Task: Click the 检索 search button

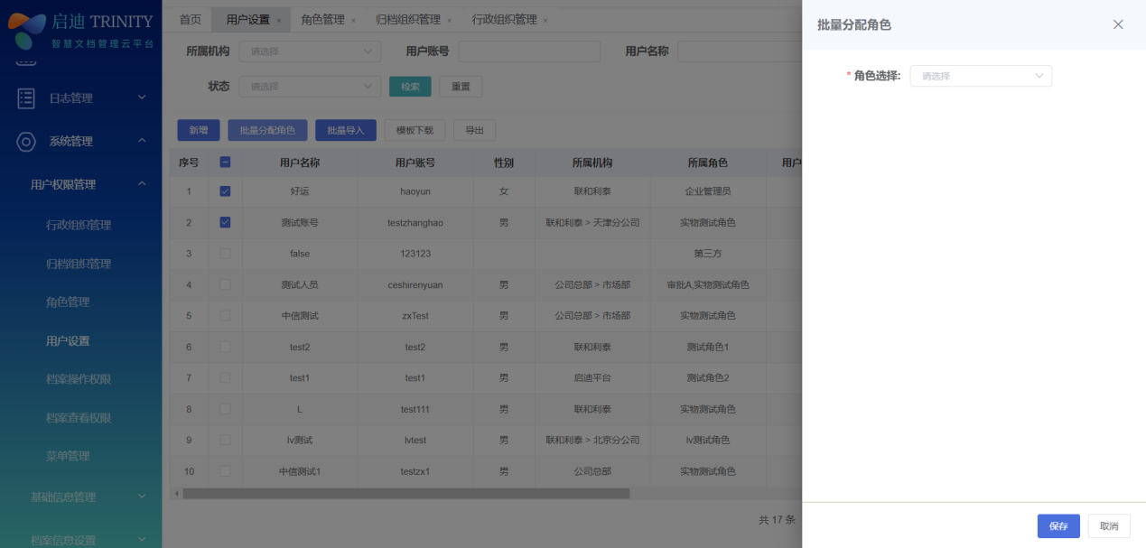Action: coord(410,87)
